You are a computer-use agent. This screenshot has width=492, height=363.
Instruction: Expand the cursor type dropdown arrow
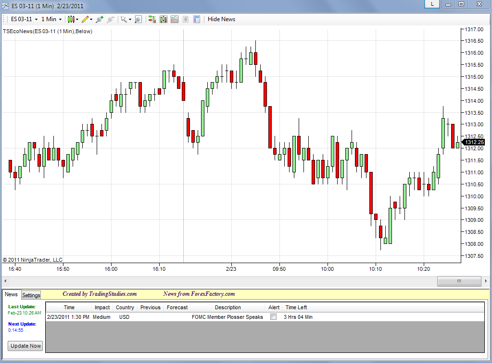130,19
